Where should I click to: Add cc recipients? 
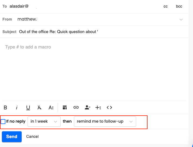[x=166, y=6]
